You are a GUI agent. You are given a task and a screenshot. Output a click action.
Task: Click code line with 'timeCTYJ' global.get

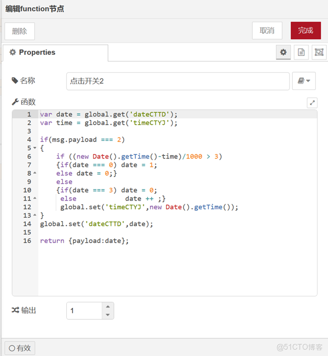point(109,123)
